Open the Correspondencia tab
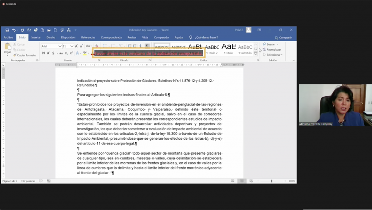The height and width of the screenshot is (210, 372). 111,37
